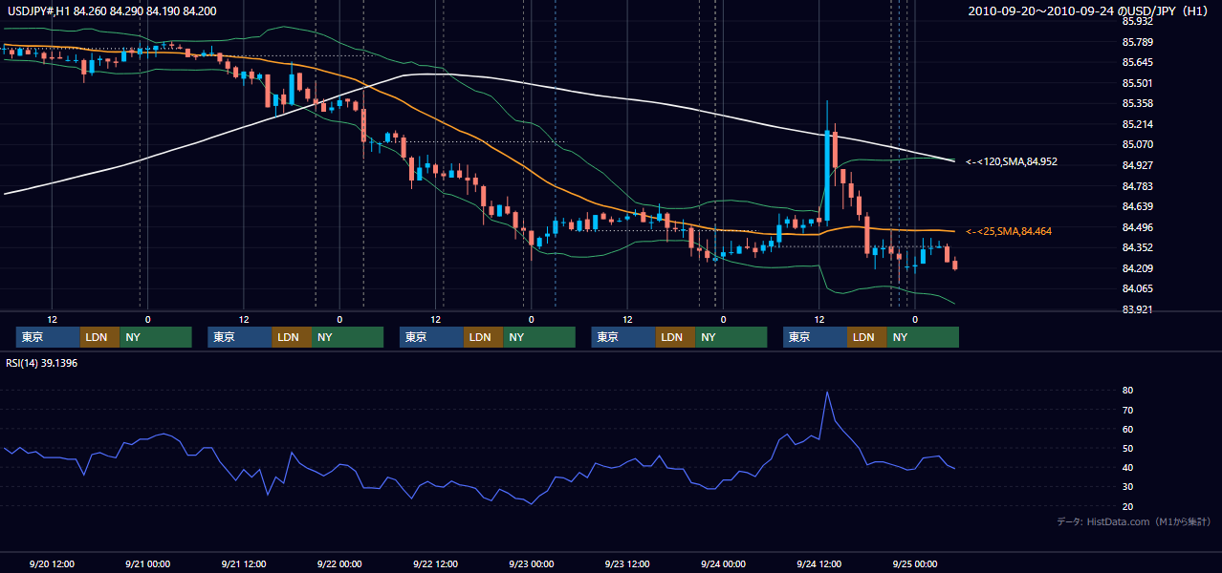
Task: Click RSI scale value 30
Action: pos(1128,487)
